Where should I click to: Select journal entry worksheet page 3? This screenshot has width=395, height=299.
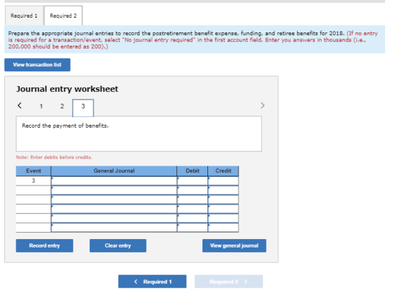coord(83,108)
